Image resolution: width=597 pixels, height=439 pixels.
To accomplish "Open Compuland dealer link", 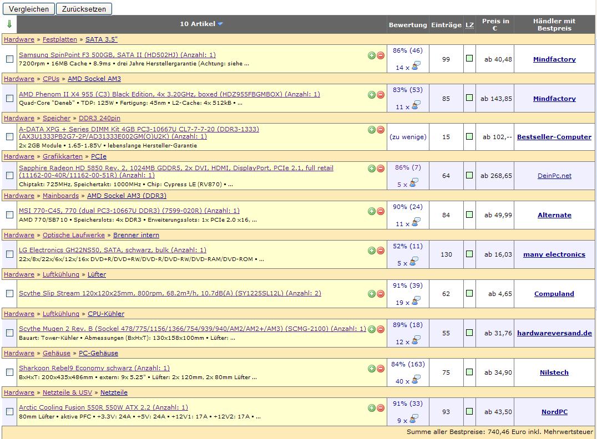I will (x=554, y=294).
